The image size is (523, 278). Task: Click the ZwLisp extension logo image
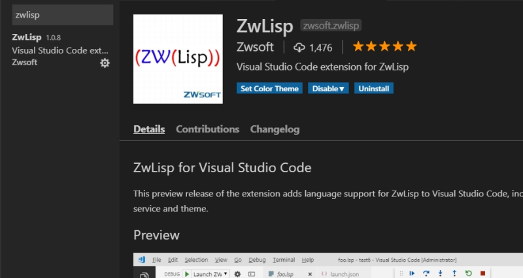point(178,59)
